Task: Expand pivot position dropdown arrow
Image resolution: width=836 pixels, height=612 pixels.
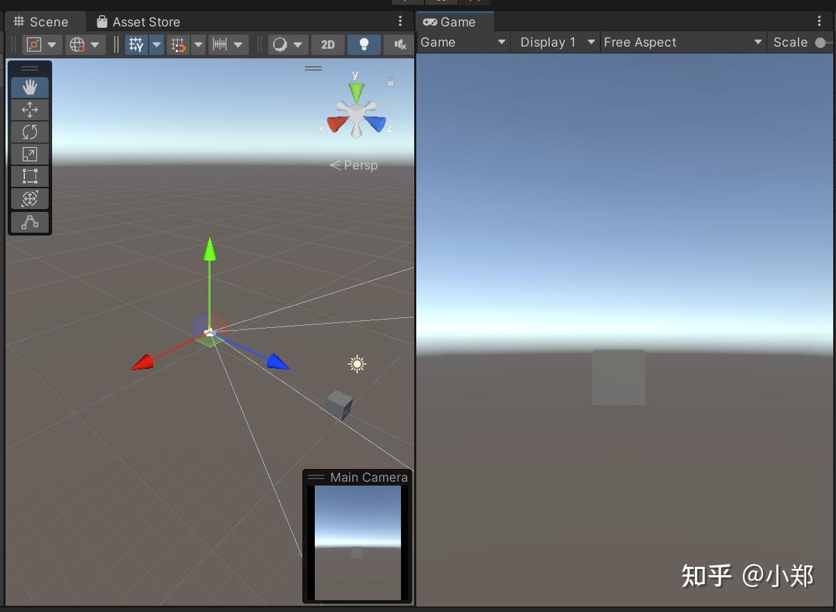Action: point(52,45)
